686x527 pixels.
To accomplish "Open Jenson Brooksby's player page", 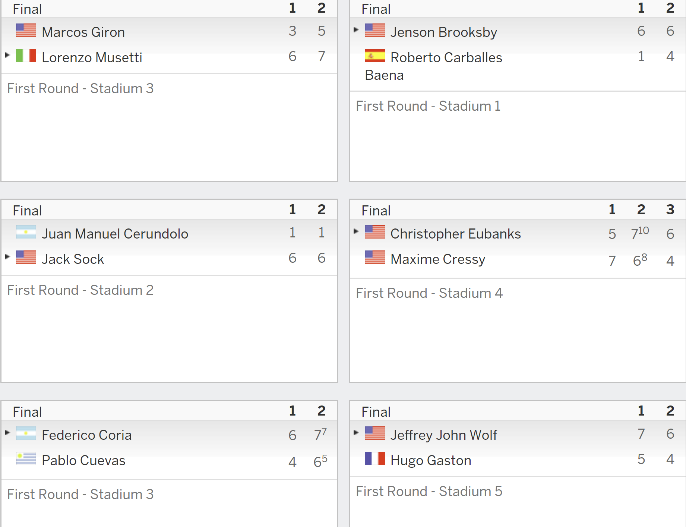I will [x=444, y=32].
